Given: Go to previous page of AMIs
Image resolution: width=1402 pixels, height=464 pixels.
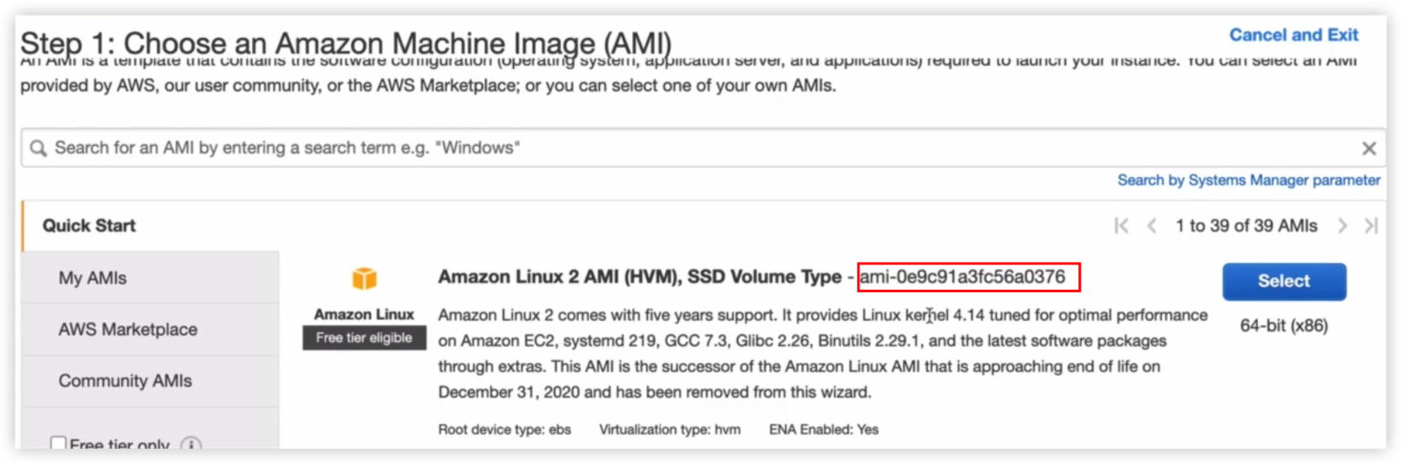Looking at the screenshot, I should [1152, 226].
